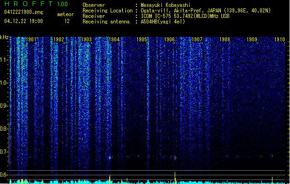Viewport: 290px width, 184px height.
Task: Click the 0.6 kHz axis tick label
Action: point(4,175)
